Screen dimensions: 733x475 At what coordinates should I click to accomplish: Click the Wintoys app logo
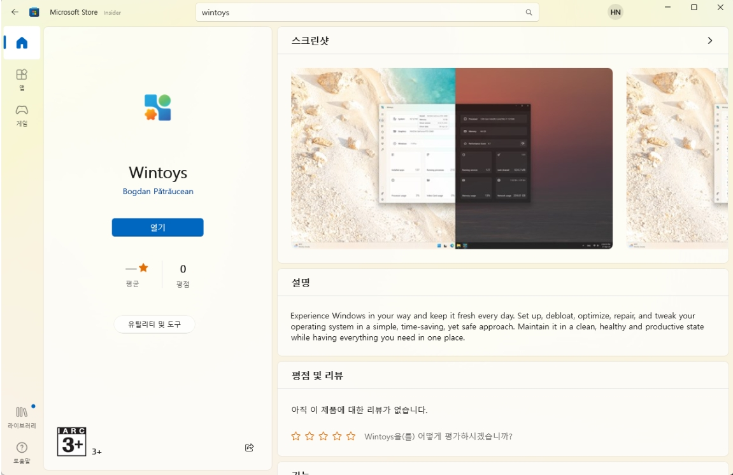point(158,108)
